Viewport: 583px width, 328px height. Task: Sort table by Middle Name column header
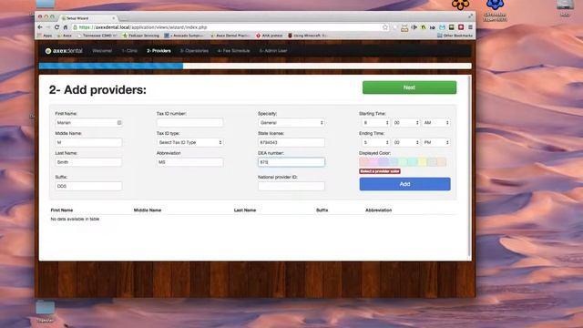(148, 210)
